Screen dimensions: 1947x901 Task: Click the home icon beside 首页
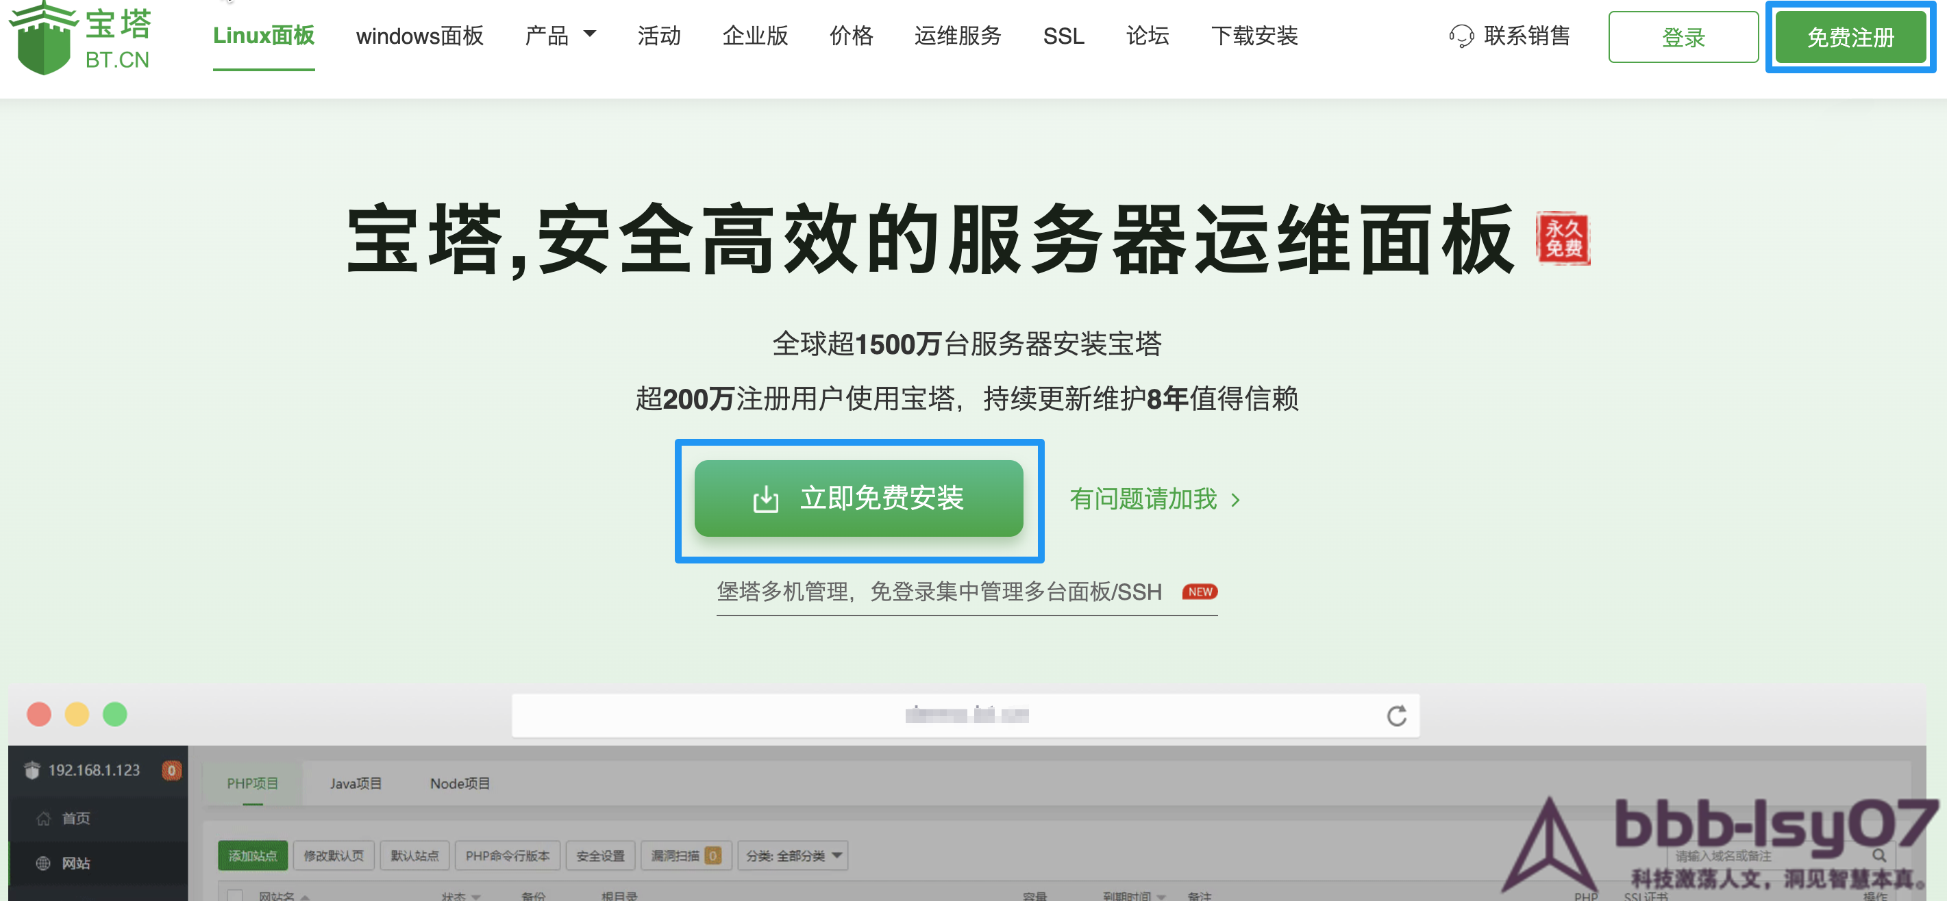(x=44, y=819)
